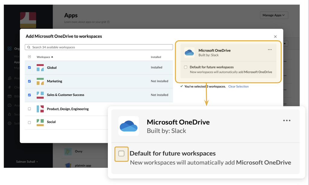The height and width of the screenshot is (185, 309).
Task: Sort by the Workspace column arrow
Action: pyautogui.click(x=52, y=57)
